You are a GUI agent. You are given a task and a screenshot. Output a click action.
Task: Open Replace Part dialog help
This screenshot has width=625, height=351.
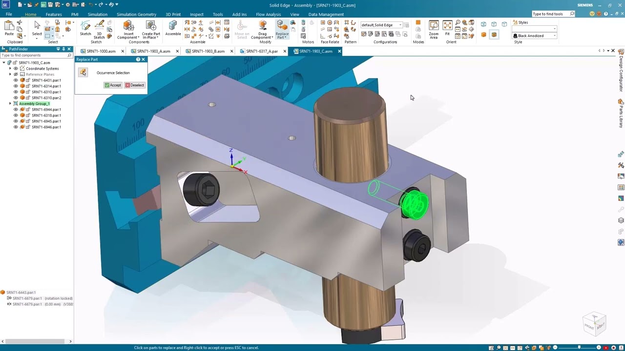[138, 59]
